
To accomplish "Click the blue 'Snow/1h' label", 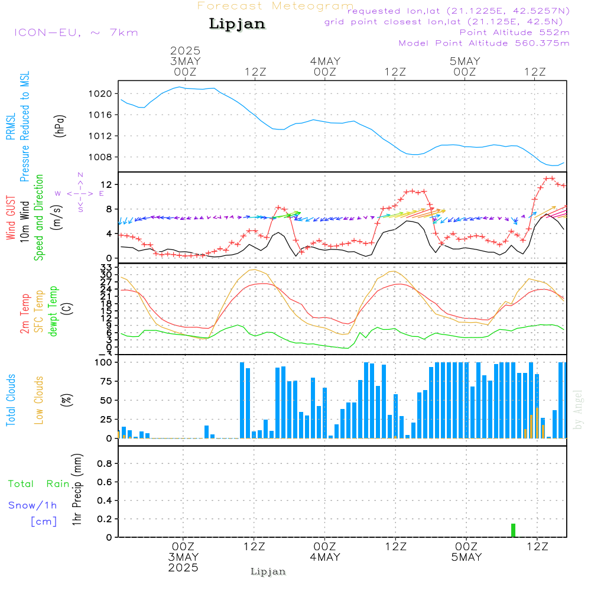I will point(33,505).
